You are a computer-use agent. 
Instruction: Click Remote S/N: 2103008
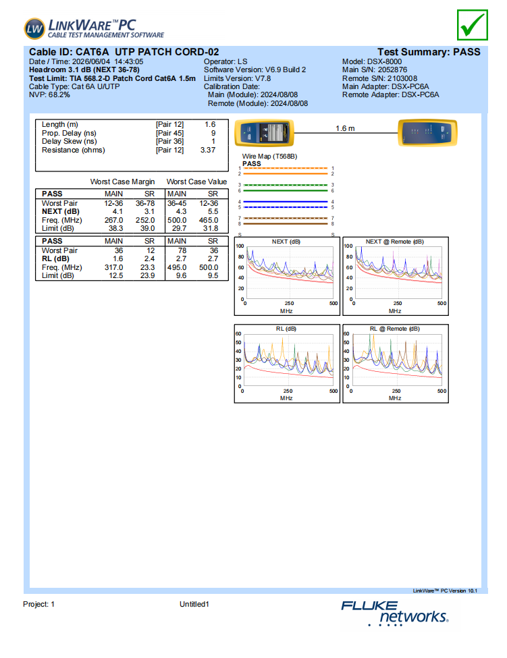click(x=380, y=78)
